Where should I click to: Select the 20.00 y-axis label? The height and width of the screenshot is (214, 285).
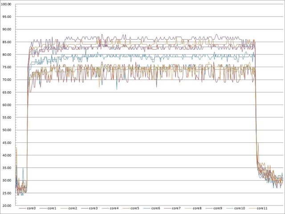coord(8,206)
